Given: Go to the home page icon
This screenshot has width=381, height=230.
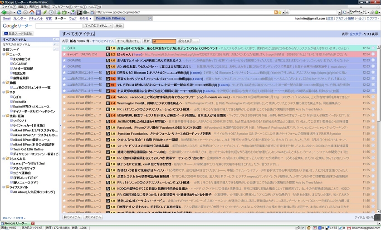Looking at the screenshot, I should [x=32, y=12].
